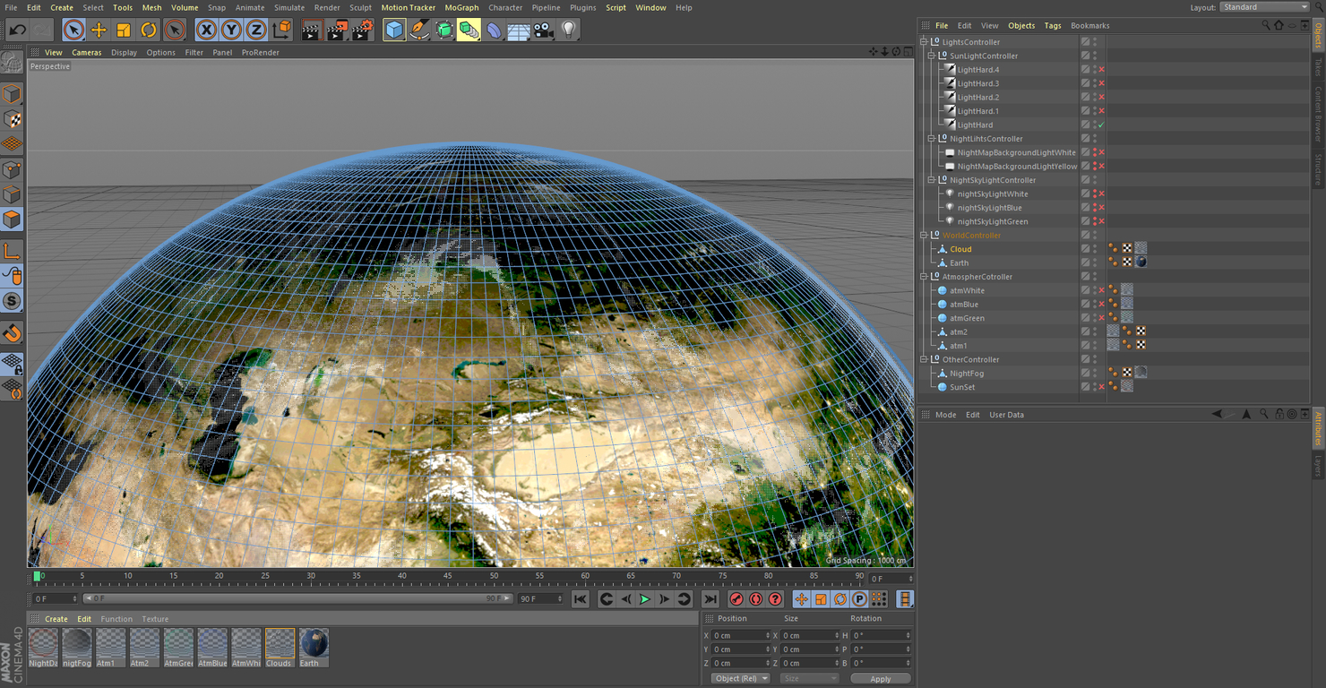Disable the green enable checkmark on LightHard
The height and width of the screenshot is (688, 1326).
click(1100, 125)
